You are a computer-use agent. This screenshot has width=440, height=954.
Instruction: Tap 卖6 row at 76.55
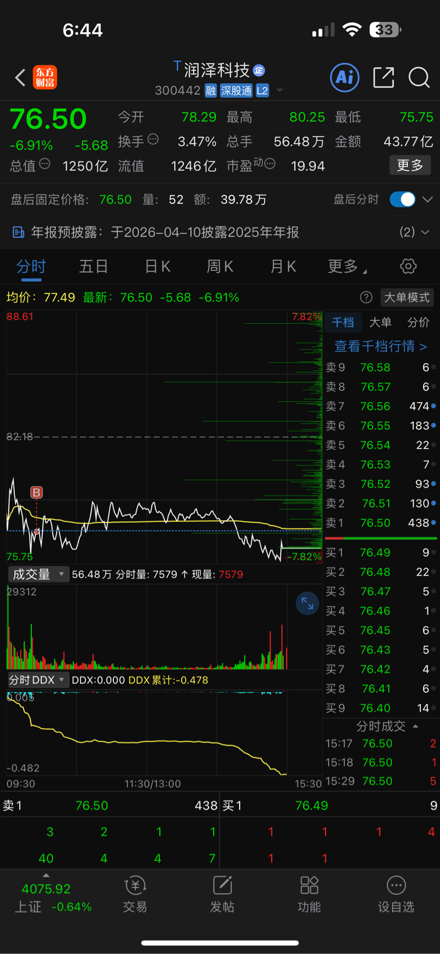coord(381,426)
